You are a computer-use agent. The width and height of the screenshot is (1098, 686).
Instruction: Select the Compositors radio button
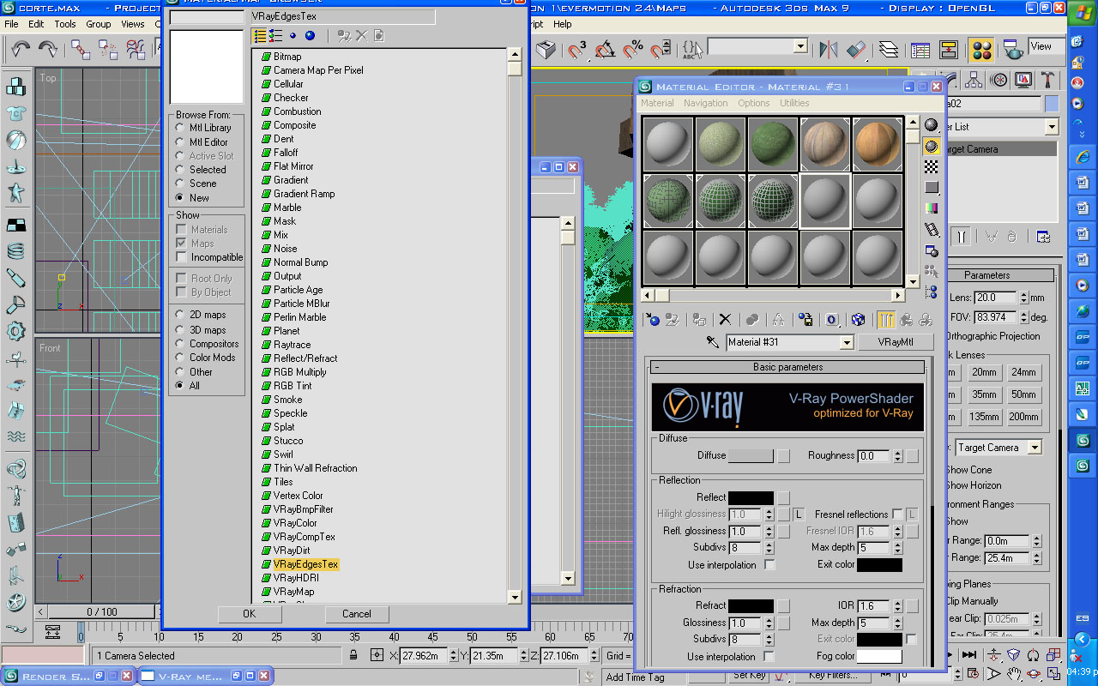coord(180,343)
